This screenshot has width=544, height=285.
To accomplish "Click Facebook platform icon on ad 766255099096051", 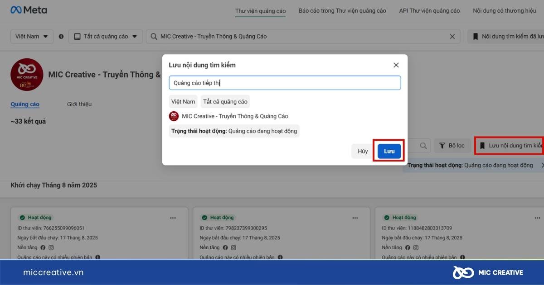I will click(x=43, y=247).
